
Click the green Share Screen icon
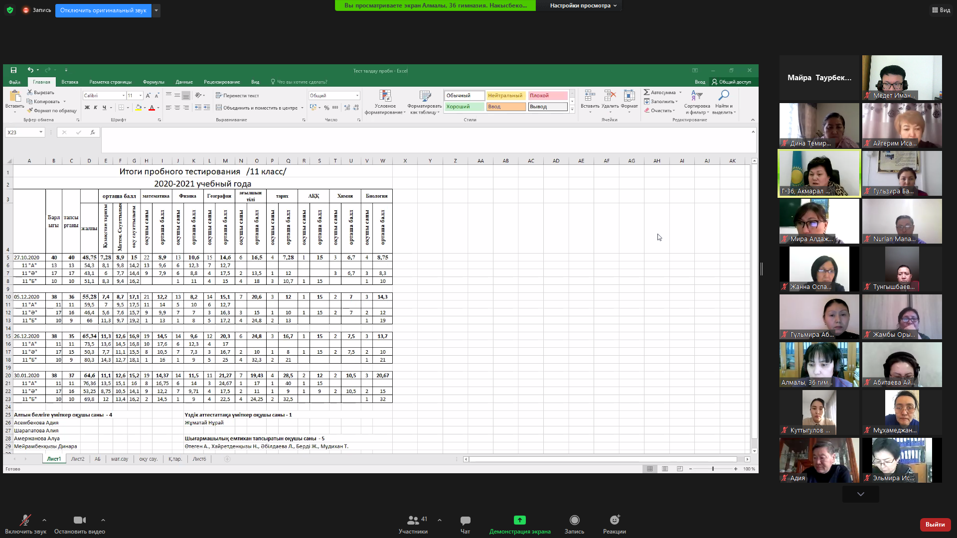(519, 521)
